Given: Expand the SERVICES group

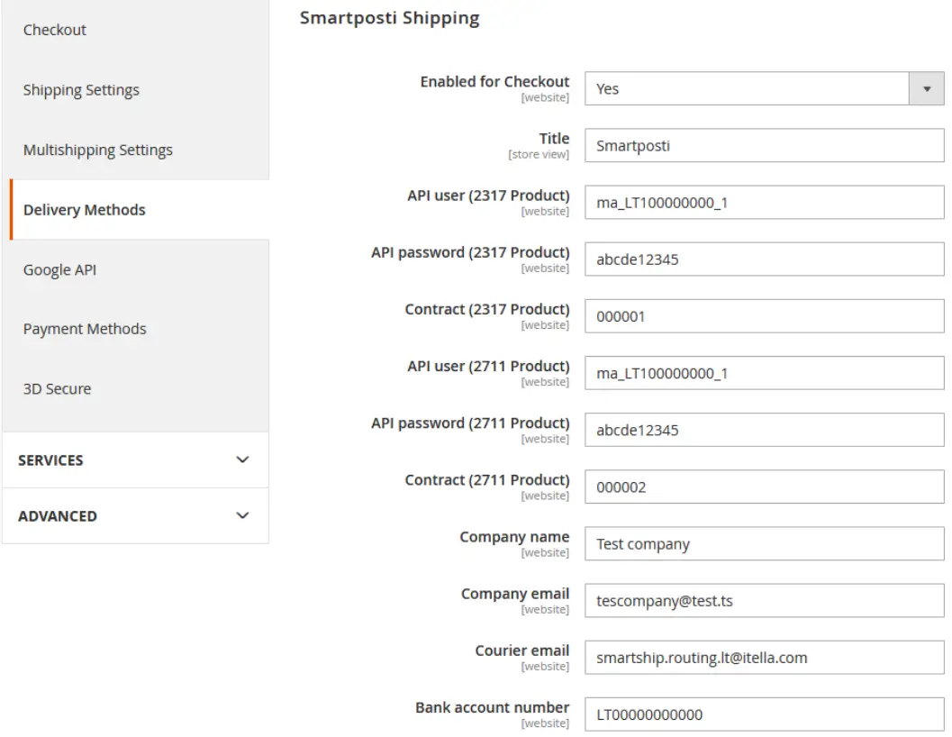Looking at the screenshot, I should click(x=135, y=459).
